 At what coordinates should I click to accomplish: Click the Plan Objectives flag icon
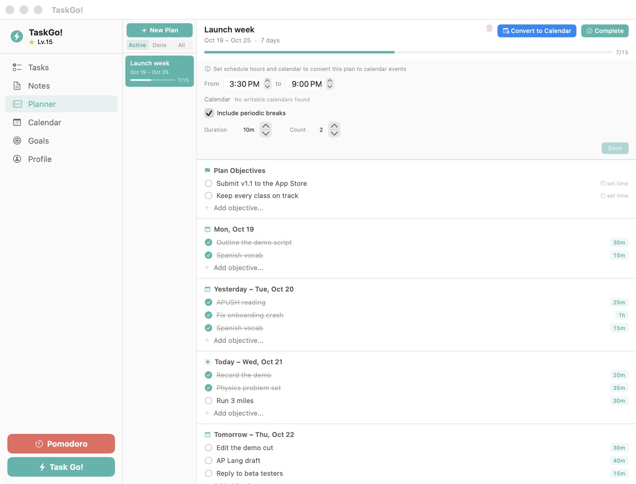tap(207, 171)
